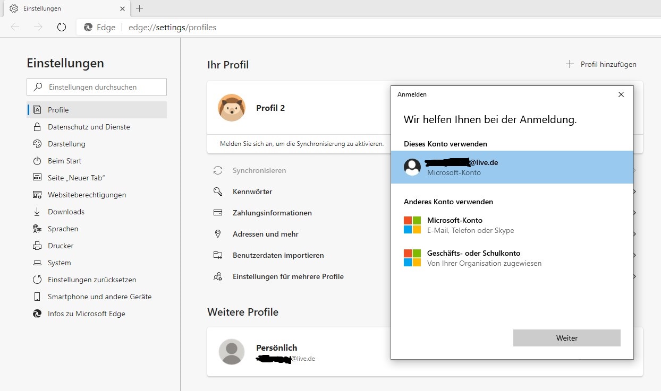This screenshot has width=661, height=391.
Task: Click the Downloads arrow icon
Action: (x=37, y=212)
